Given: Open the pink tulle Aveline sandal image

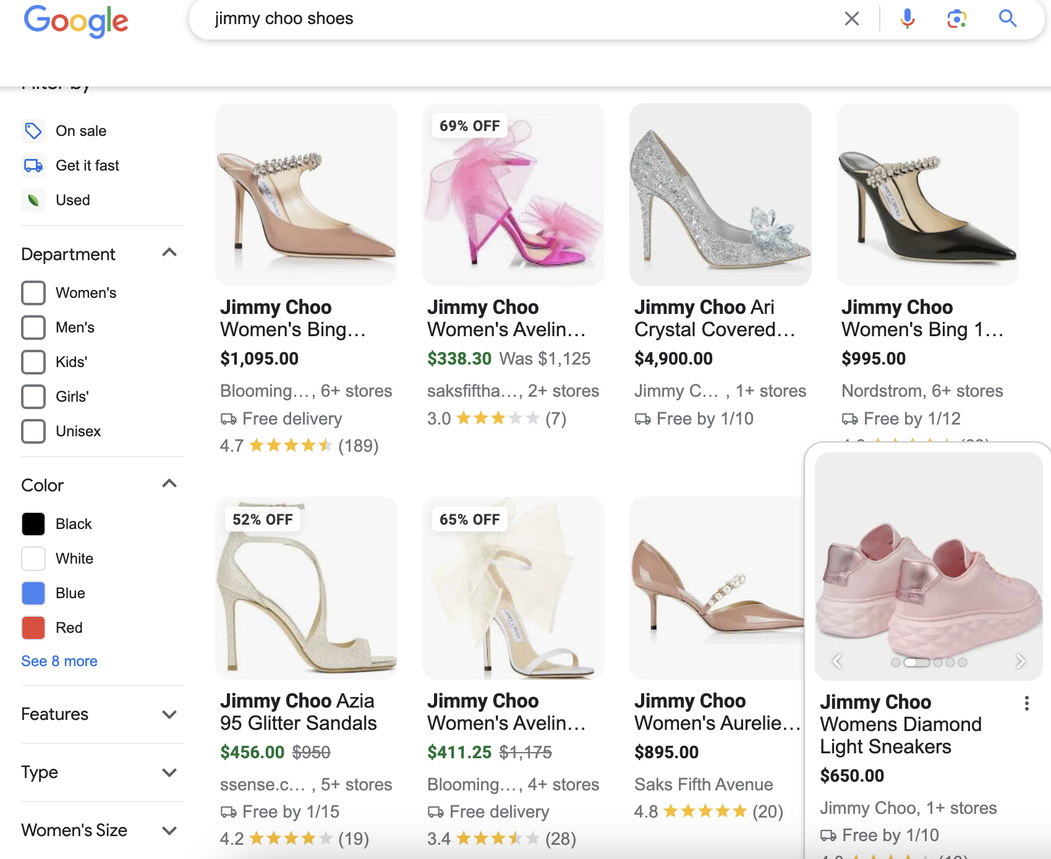Looking at the screenshot, I should (513, 195).
